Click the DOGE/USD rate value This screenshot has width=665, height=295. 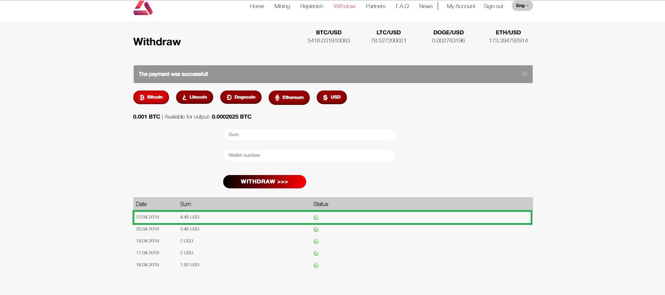click(x=448, y=41)
